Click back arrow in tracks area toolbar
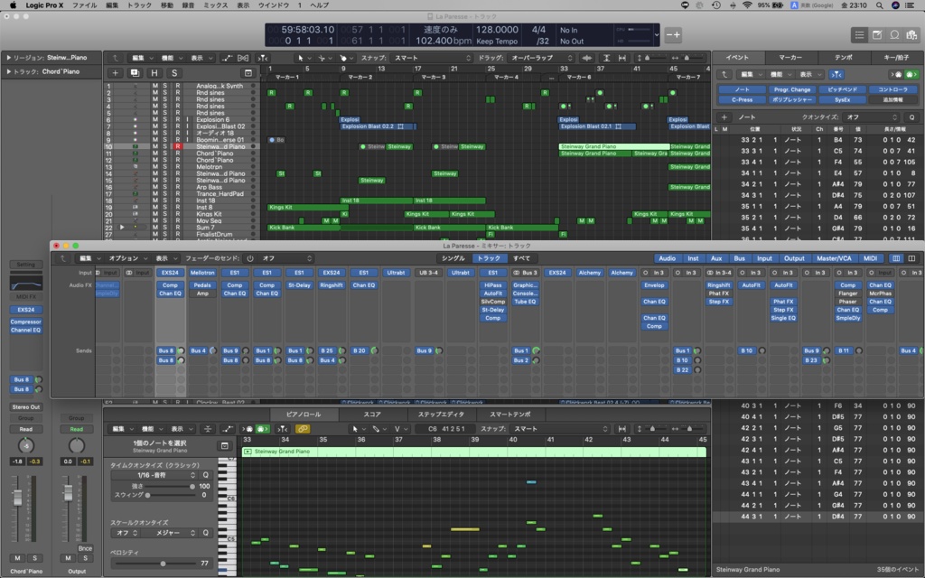Screen dimensions: 925x578 click(x=116, y=58)
